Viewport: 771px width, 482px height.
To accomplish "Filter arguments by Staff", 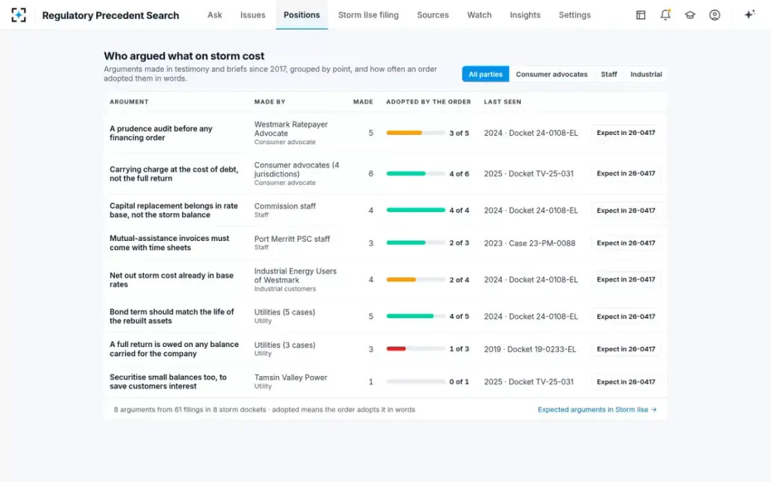I will (x=609, y=75).
